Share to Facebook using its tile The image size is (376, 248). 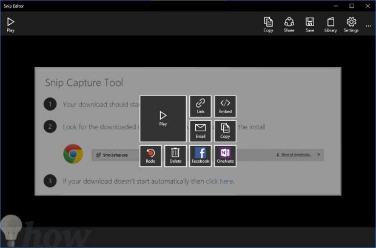pos(200,155)
